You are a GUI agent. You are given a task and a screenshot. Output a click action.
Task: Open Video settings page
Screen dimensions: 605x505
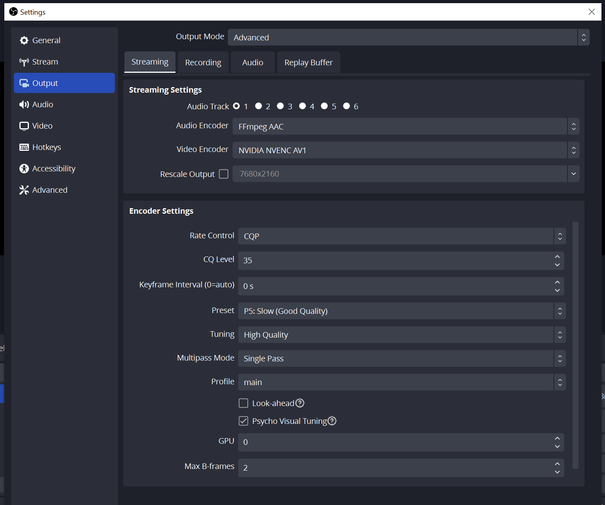(x=64, y=126)
